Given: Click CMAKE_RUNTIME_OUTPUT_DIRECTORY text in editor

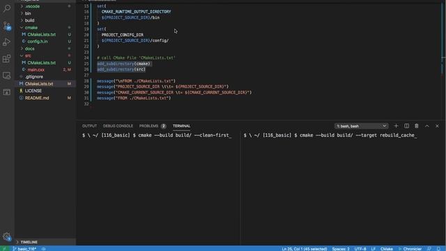Looking at the screenshot, I should tap(136, 12).
